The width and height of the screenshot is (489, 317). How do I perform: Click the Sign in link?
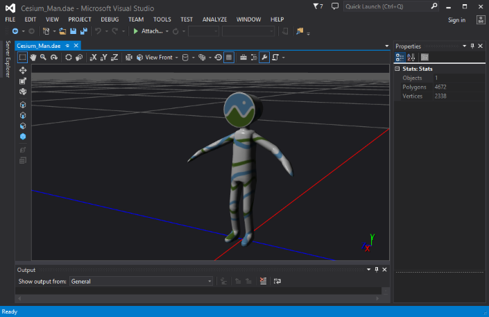click(456, 20)
